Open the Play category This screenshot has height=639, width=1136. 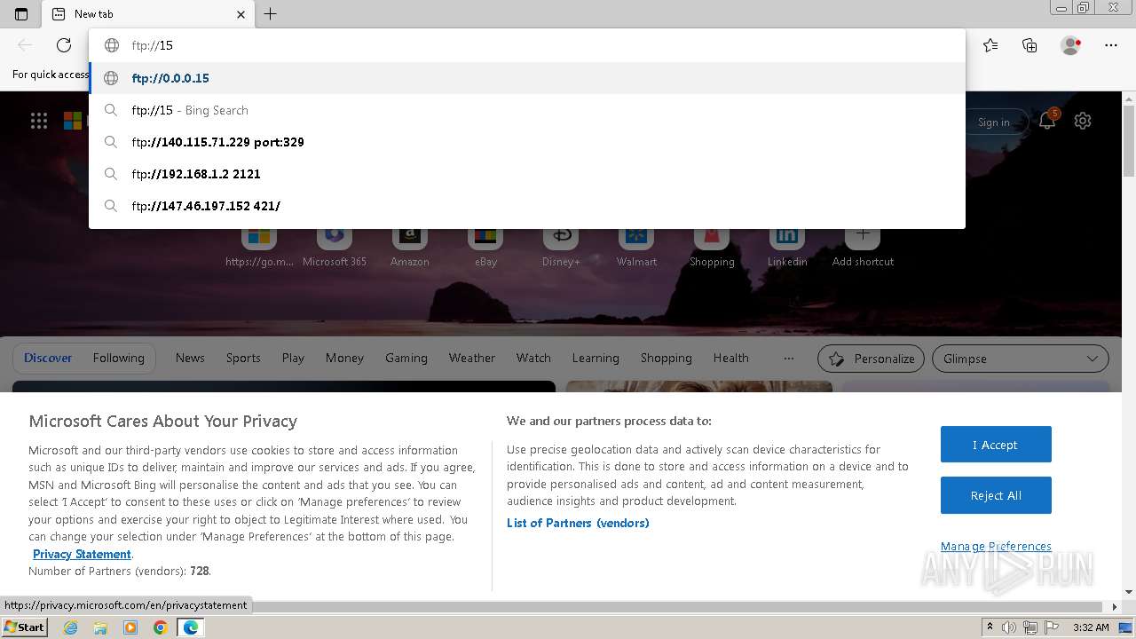[x=293, y=358]
